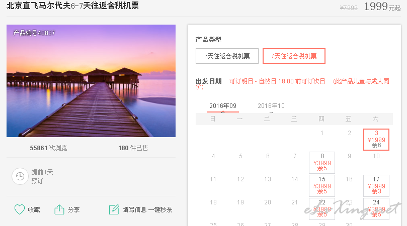Click 填写信息 一键秒杀 link

point(147,209)
